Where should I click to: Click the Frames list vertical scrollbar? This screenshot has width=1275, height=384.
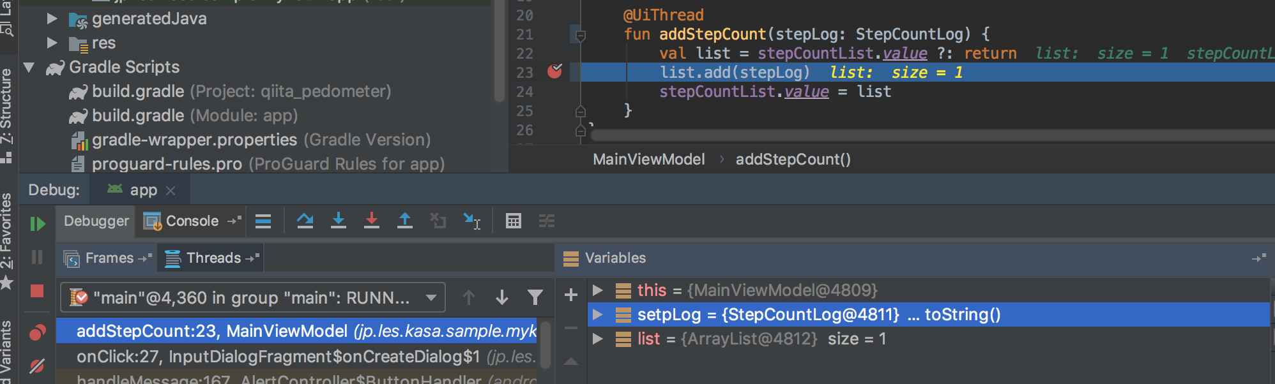click(546, 344)
